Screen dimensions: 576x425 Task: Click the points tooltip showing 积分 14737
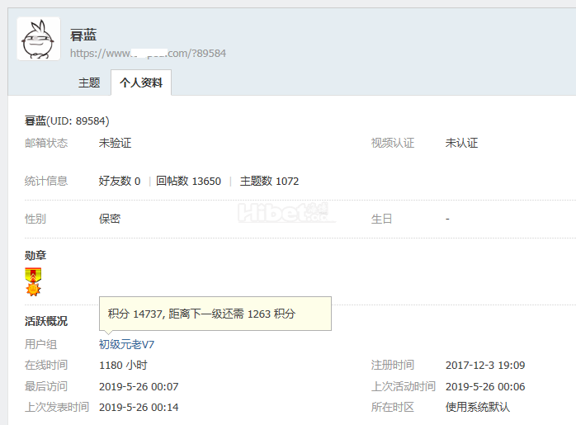[x=215, y=314]
